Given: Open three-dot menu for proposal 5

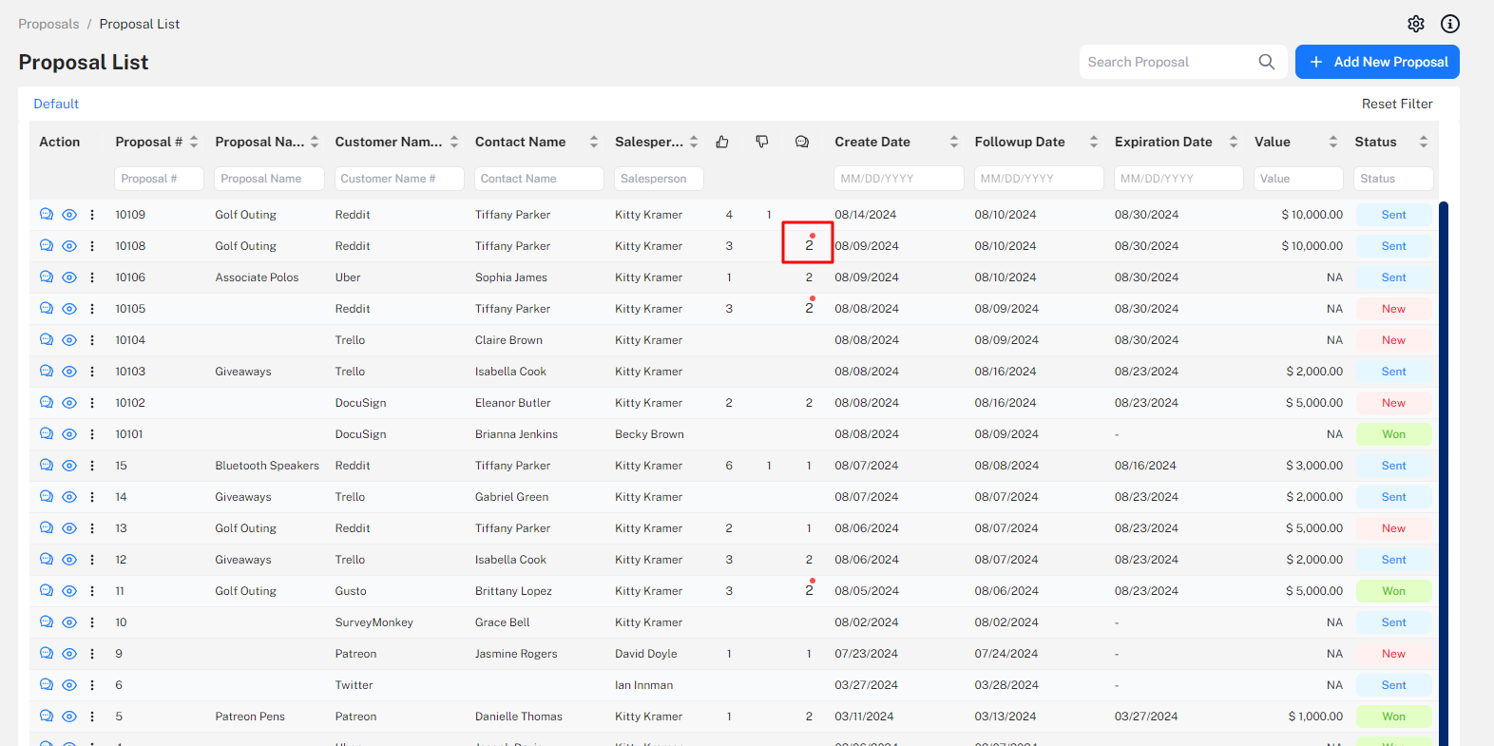Looking at the screenshot, I should 92,717.
